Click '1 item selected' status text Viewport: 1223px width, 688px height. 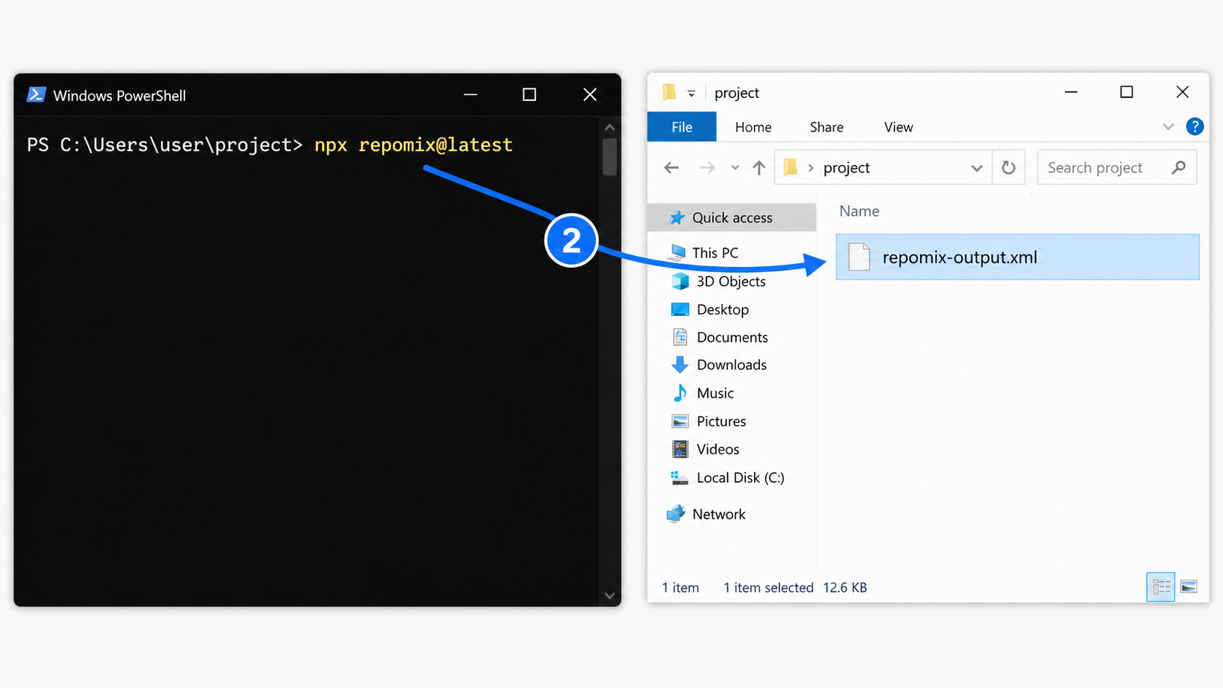(x=768, y=588)
